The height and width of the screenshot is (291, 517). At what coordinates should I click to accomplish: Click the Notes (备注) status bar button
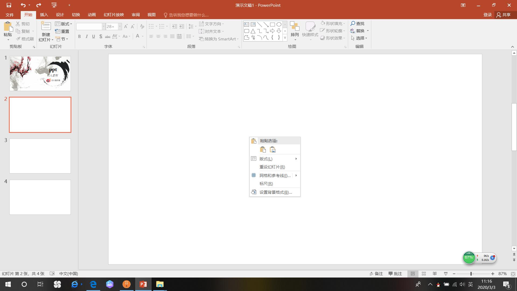(x=376, y=273)
